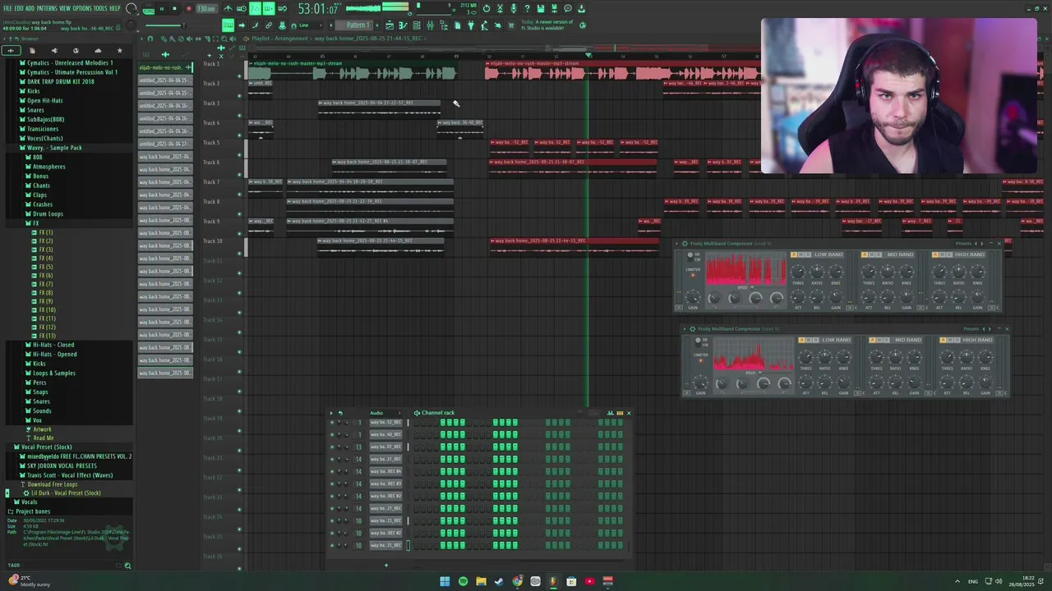Toggle the metronome icon in top toolbar
The height and width of the screenshot is (591, 1052).
228,8
